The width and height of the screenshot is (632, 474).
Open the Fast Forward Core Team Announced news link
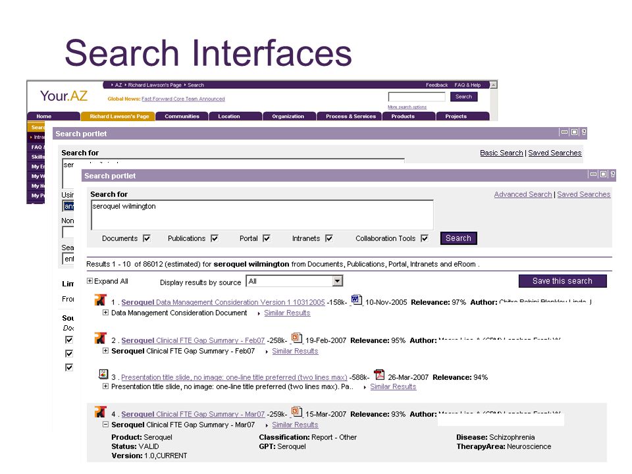183,99
